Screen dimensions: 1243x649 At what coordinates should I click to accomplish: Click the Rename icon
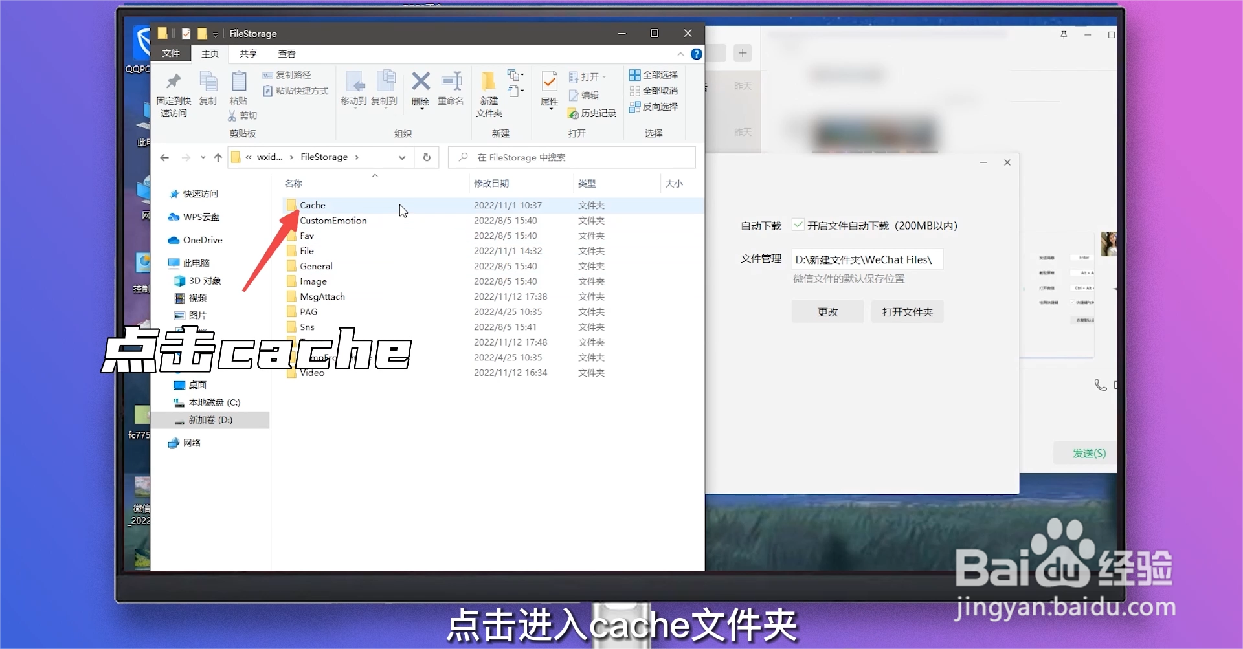[x=451, y=81]
